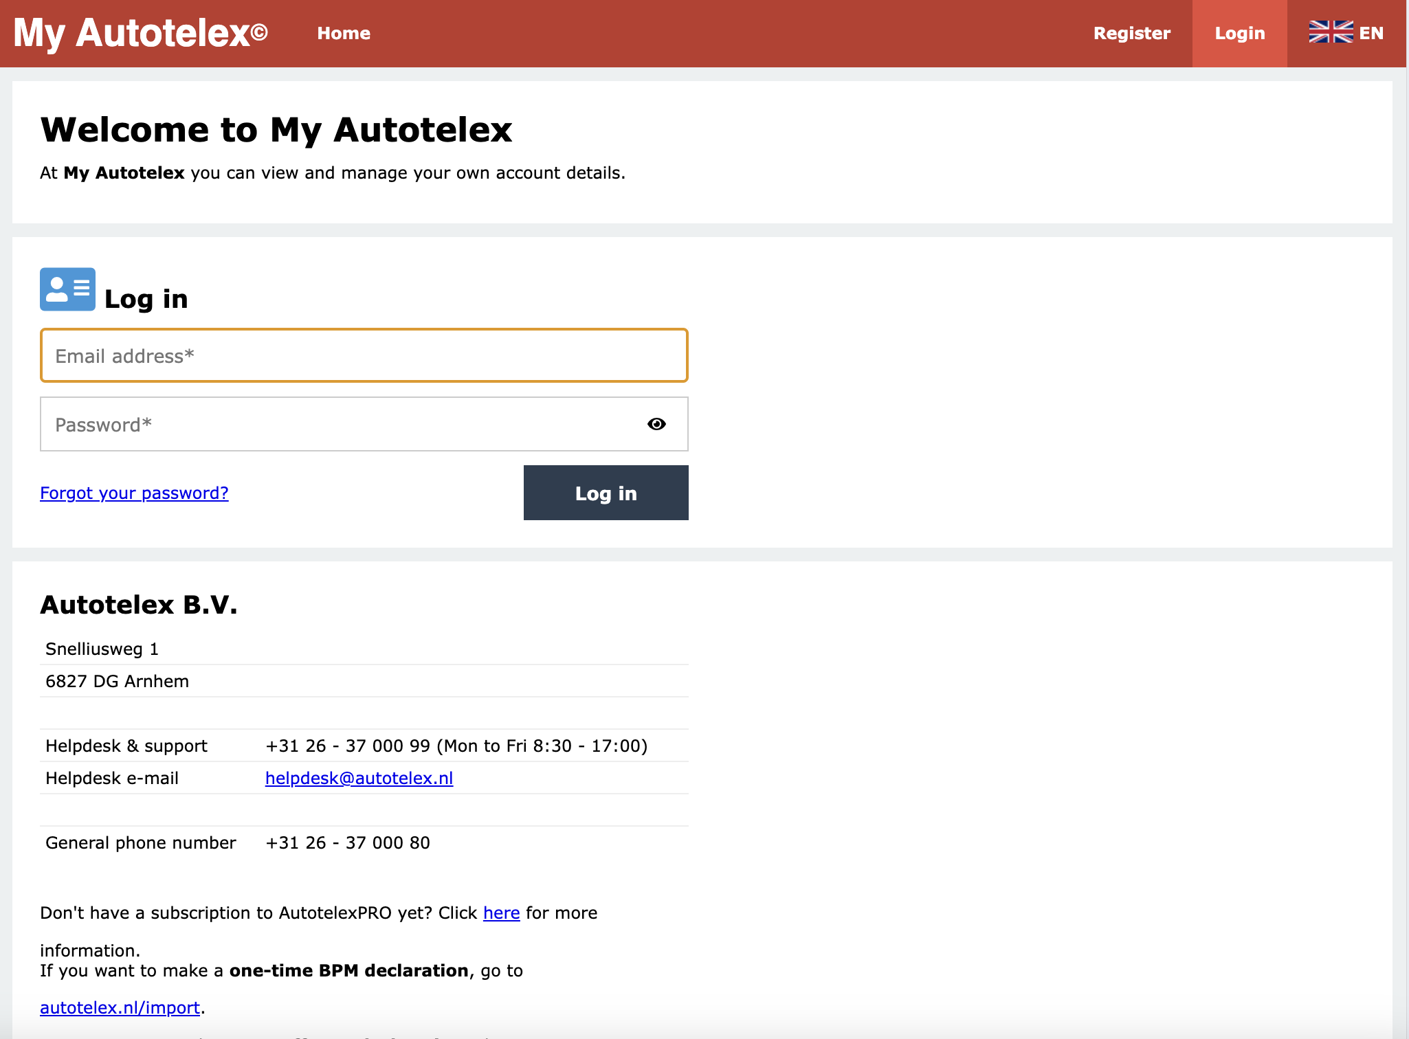Click the helpdesk@autotelex.nl email link
Viewport: 1409px width, 1039px height.
click(359, 778)
